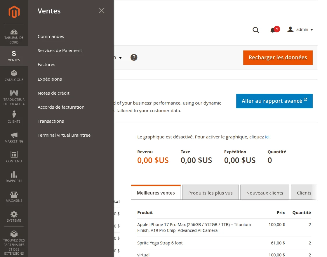Click the Magento logo icon
This screenshot has width=327, height=257.
click(x=14, y=12)
